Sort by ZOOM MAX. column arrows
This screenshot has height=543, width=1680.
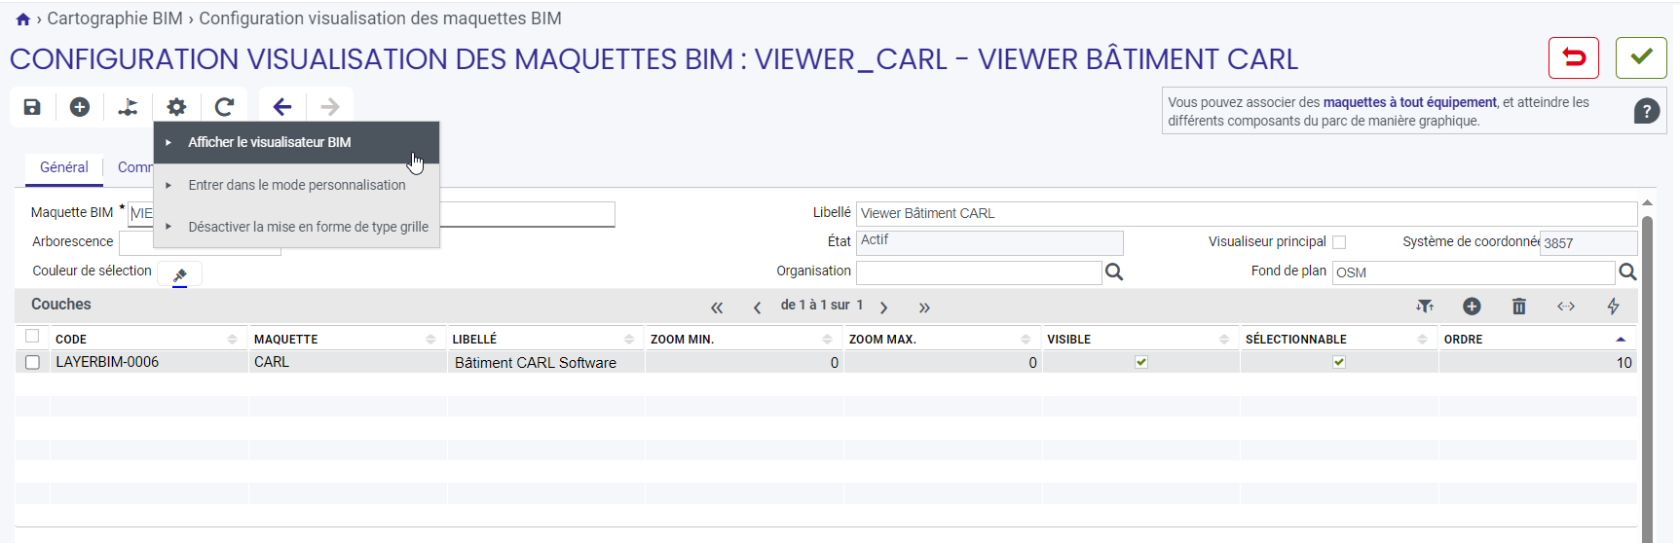tap(1026, 339)
